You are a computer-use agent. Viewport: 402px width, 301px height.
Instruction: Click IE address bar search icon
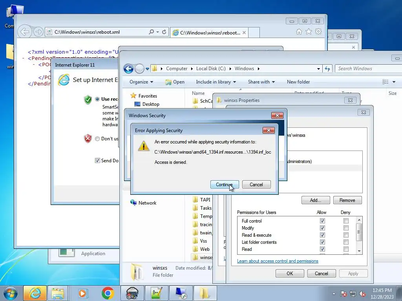(152, 32)
